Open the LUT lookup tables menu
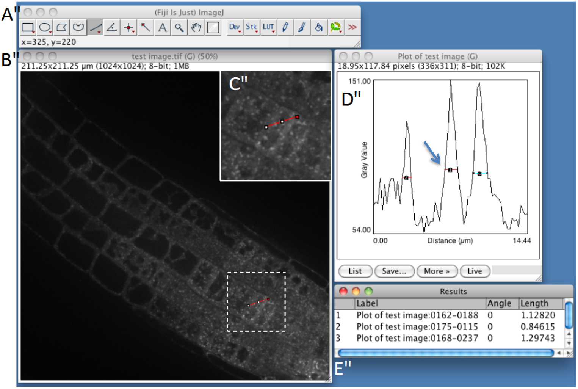The width and height of the screenshot is (578, 389). pyautogui.click(x=268, y=27)
